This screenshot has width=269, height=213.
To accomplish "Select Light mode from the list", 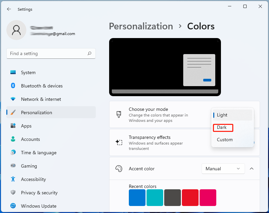I will click(222, 115).
